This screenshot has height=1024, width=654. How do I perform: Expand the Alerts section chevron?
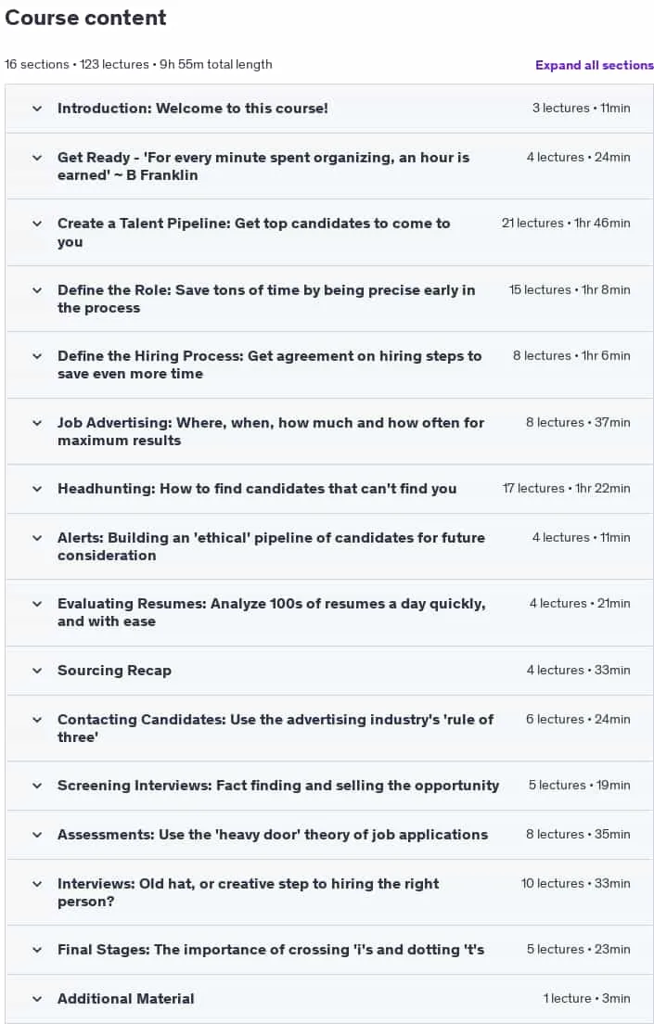click(37, 537)
